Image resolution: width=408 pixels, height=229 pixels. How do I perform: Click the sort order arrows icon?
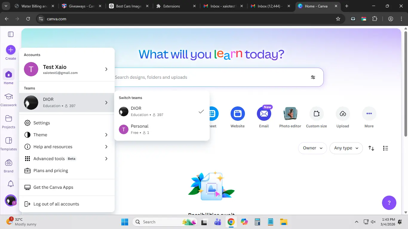click(x=371, y=148)
